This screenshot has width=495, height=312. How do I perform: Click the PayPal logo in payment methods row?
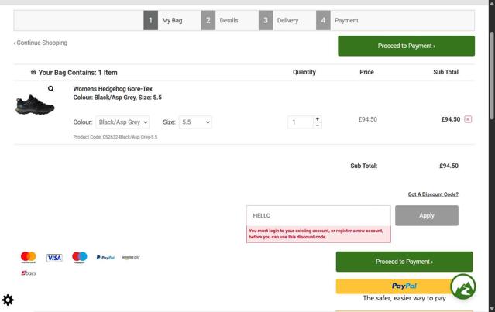pos(105,258)
